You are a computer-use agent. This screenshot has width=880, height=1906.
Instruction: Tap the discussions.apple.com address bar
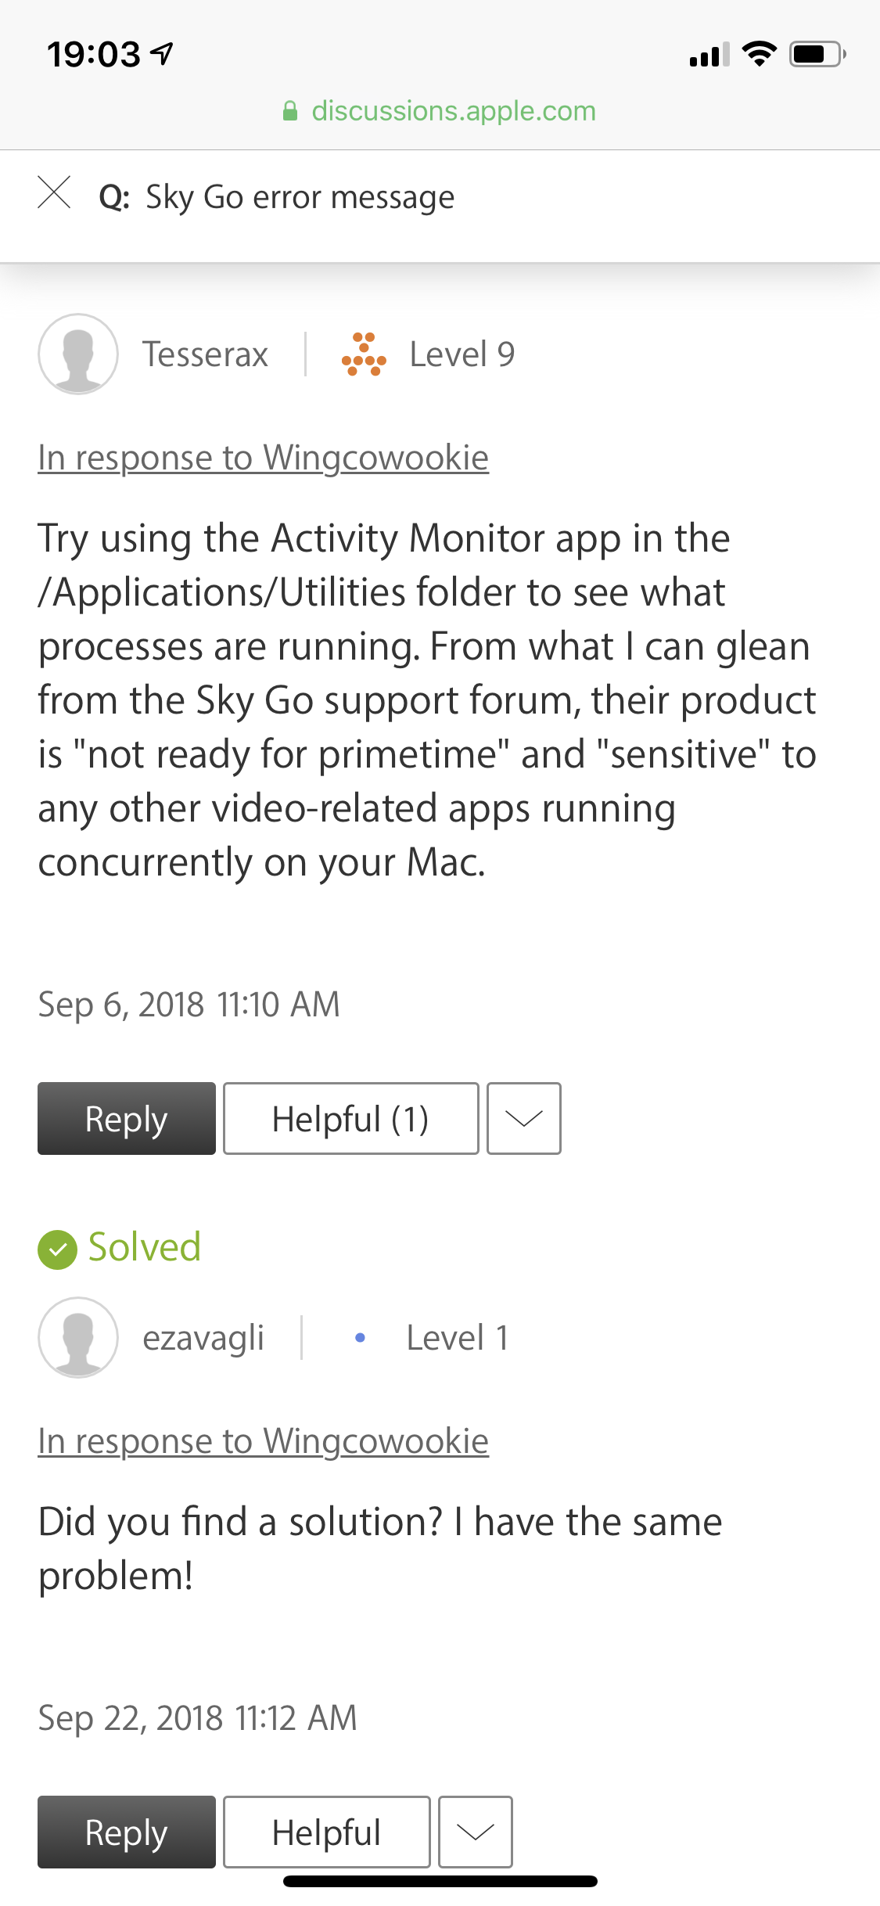[452, 111]
